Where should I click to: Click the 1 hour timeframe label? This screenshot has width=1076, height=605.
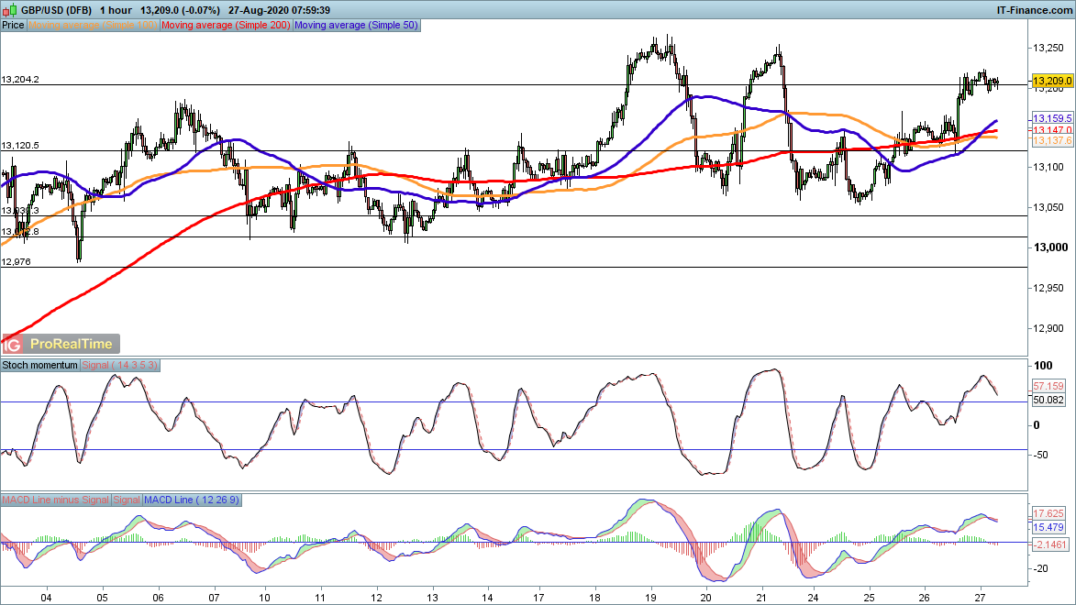point(116,10)
